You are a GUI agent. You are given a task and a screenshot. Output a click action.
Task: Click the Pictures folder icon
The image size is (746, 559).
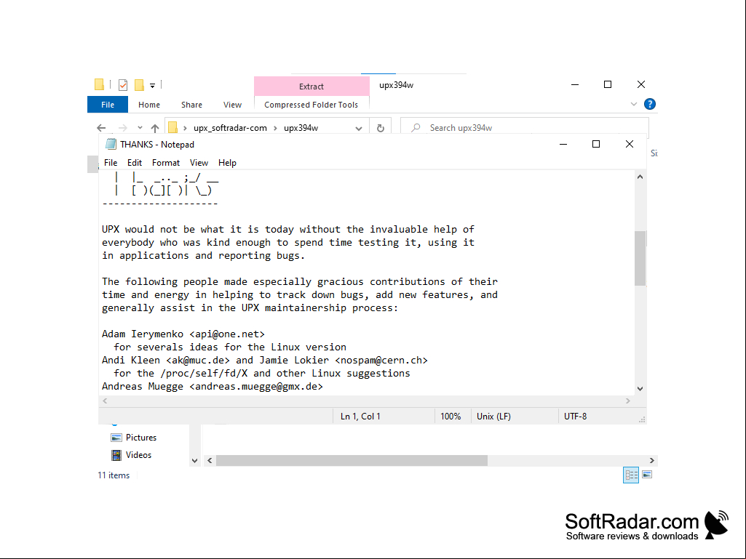(116, 438)
